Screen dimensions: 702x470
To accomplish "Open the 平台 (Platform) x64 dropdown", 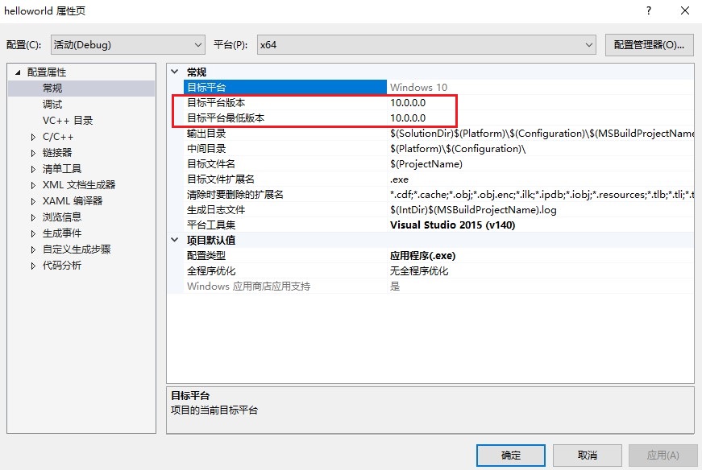I will (426, 45).
